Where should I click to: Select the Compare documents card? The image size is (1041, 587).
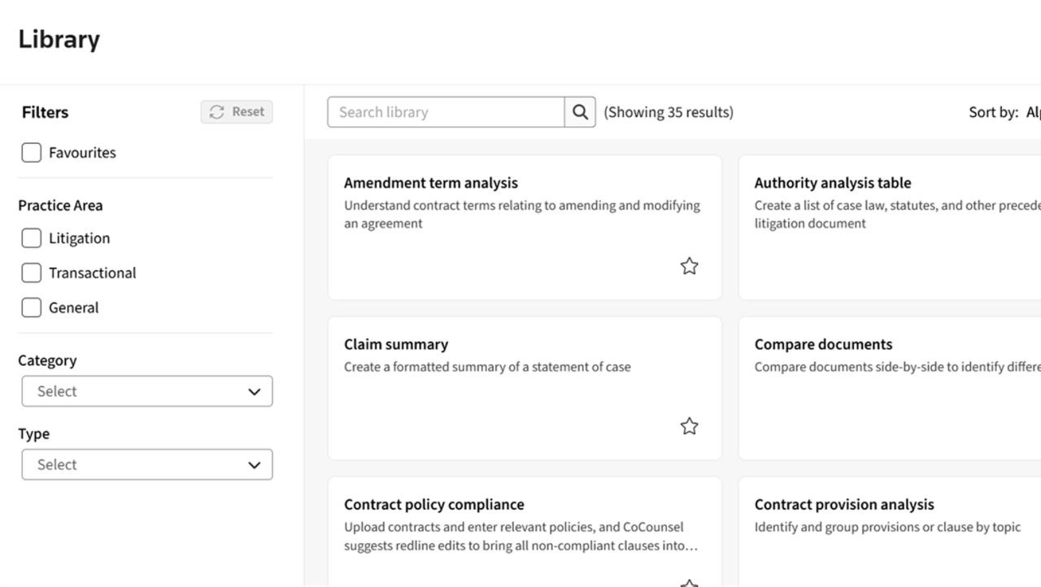click(x=823, y=344)
